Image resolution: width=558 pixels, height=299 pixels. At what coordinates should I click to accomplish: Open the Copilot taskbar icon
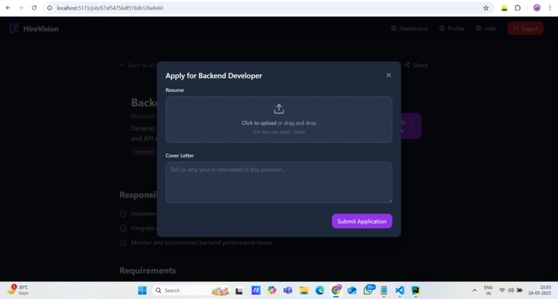coord(272,291)
